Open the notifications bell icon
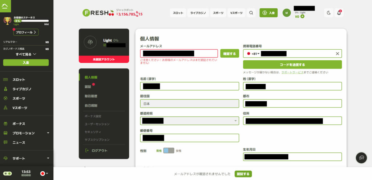The width and height of the screenshot is (372, 180). coord(339,13)
